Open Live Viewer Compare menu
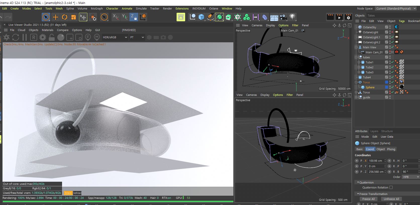420x205 pixels. [63, 30]
